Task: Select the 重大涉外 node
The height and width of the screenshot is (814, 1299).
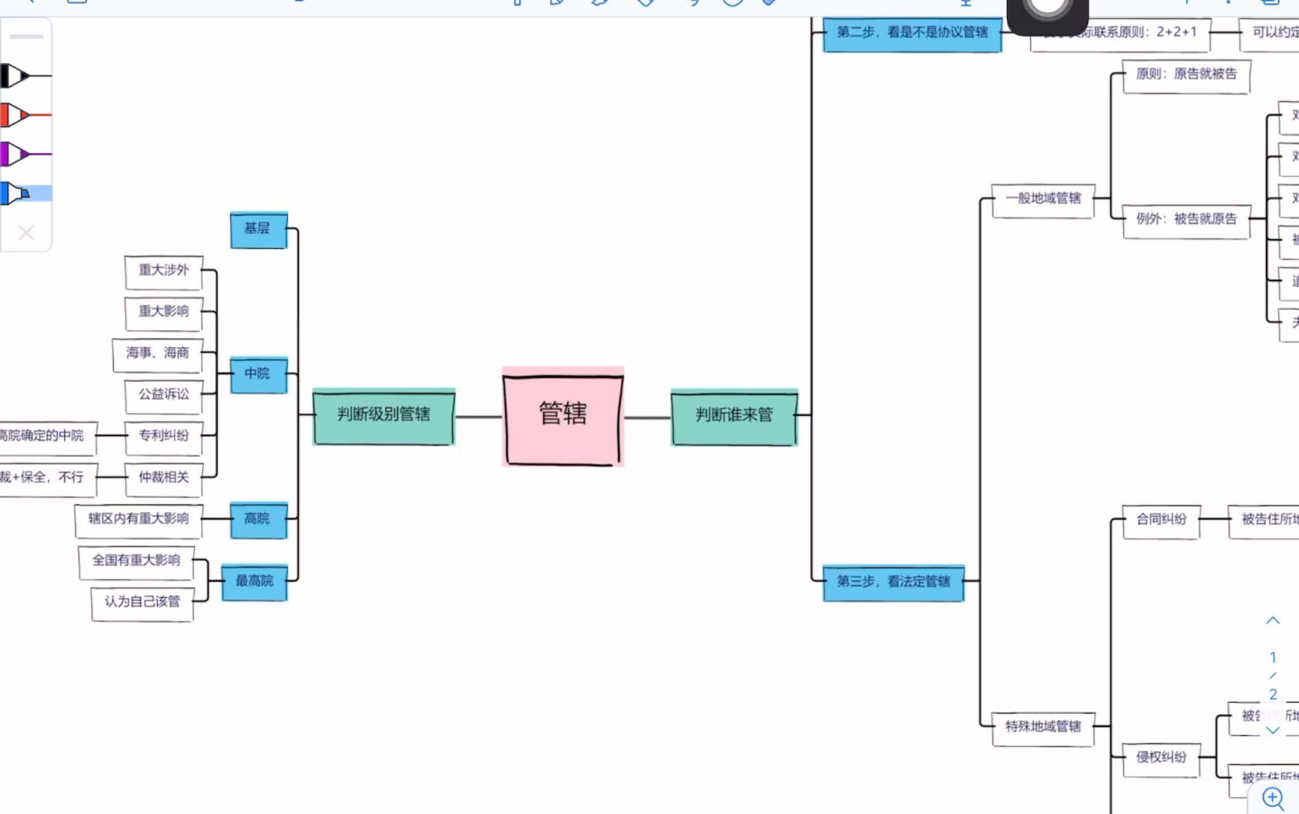Action: pyautogui.click(x=164, y=272)
